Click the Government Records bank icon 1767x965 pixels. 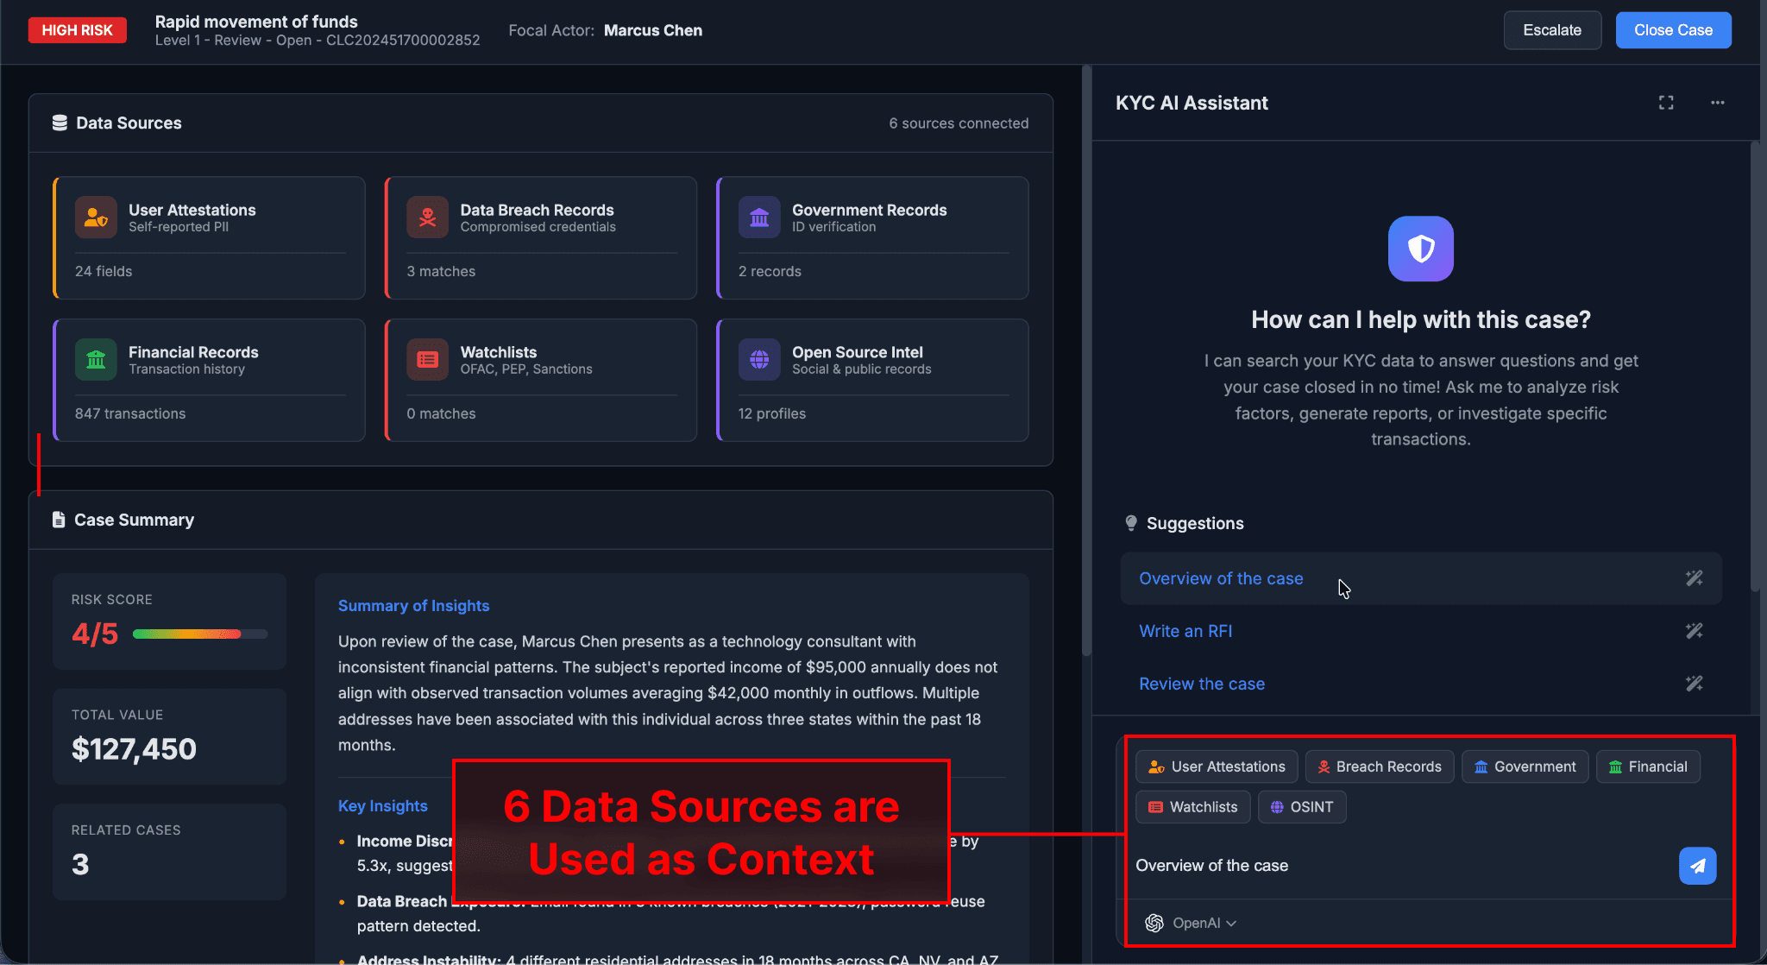(759, 217)
